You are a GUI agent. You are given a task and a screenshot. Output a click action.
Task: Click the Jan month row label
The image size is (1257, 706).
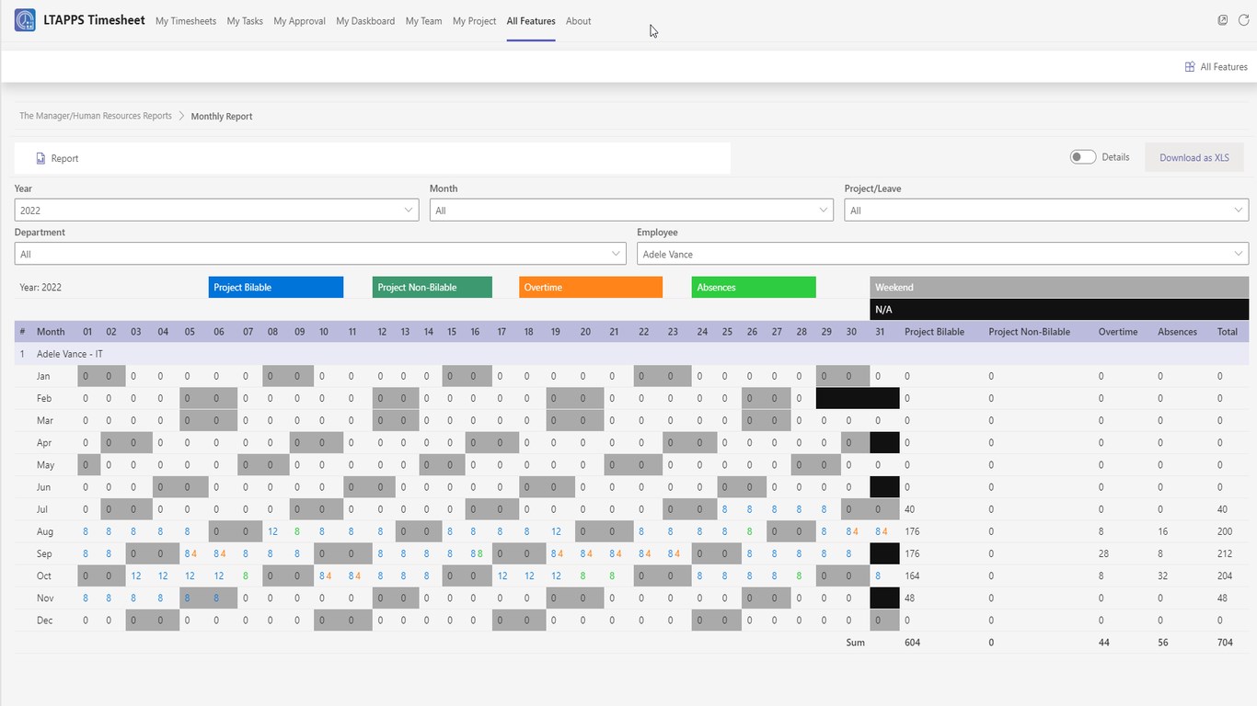(x=43, y=376)
